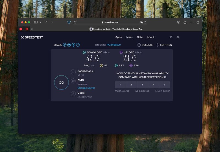Click the Gcore provider user icon

(x=73, y=94)
